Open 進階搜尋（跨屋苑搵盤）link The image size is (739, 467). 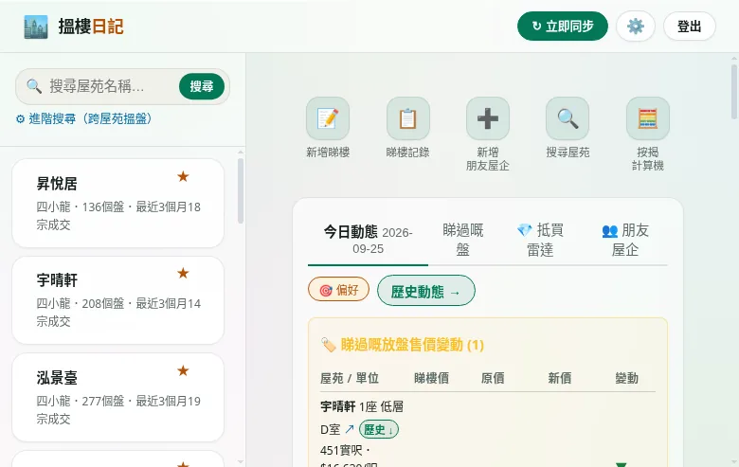[x=84, y=118]
